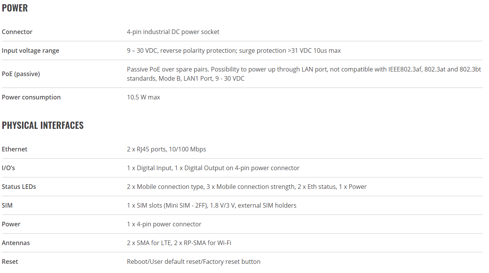Screen dimensions: 489x273
Task: Click the 10.5 W max value
Action: [x=144, y=97]
